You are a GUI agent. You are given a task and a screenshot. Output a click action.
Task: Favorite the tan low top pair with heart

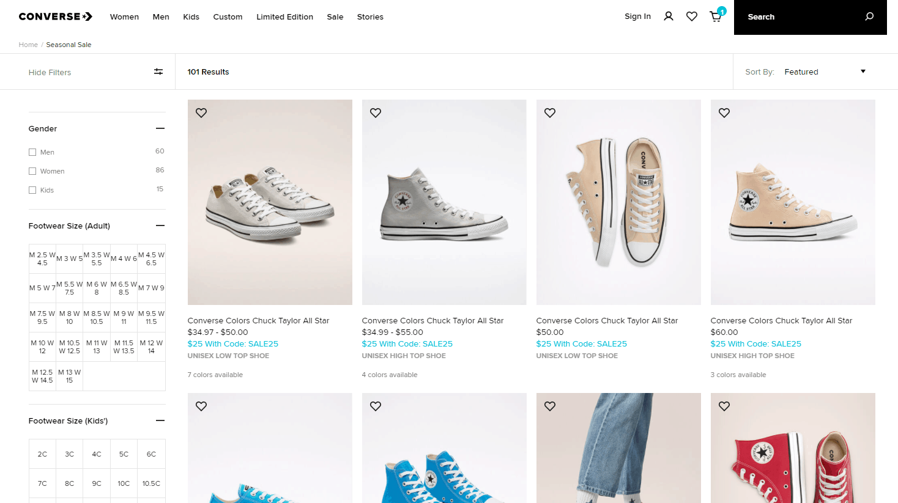[550, 112]
